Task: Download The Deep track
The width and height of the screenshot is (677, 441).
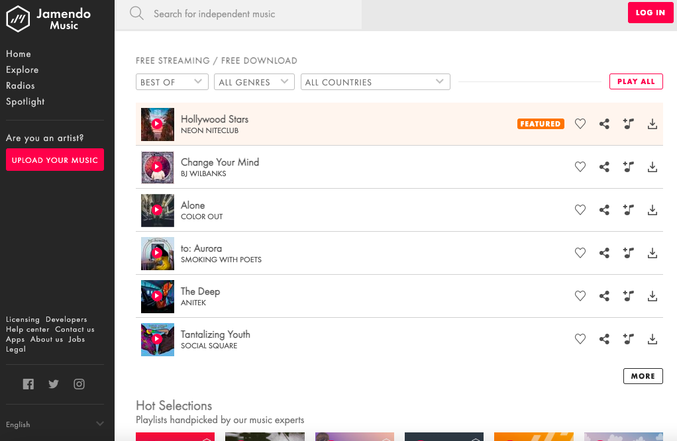Action: pos(652,295)
